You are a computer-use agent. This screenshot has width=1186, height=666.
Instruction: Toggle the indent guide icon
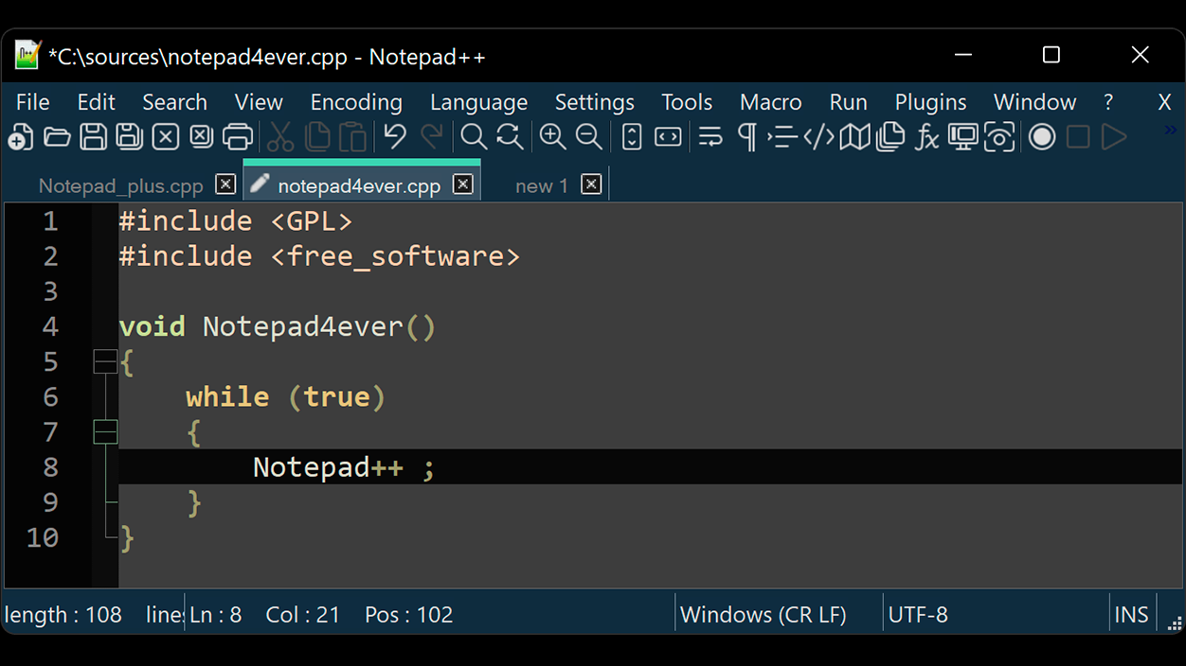782,137
